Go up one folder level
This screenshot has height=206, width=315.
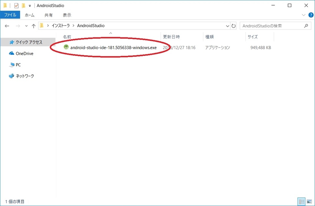tap(34, 26)
